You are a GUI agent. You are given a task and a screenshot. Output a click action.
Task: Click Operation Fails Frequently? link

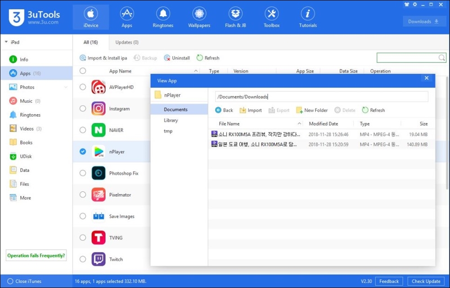click(36, 255)
